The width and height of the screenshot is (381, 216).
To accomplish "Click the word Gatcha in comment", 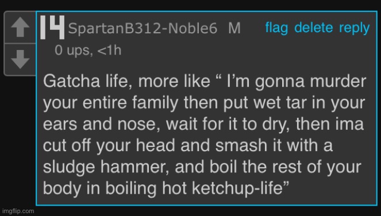I will tap(71, 81).
